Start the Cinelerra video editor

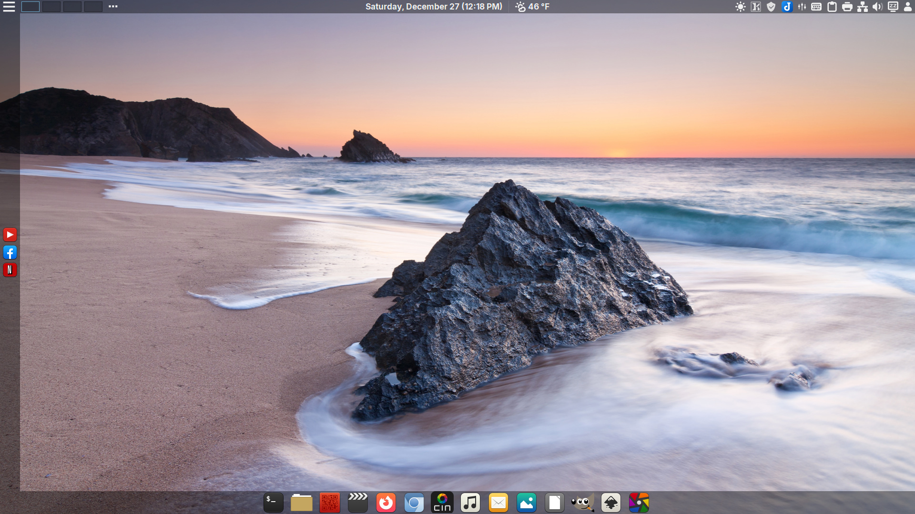point(442,502)
